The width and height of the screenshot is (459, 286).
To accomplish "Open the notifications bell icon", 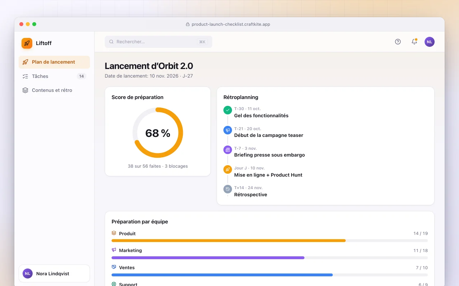I will (414, 42).
